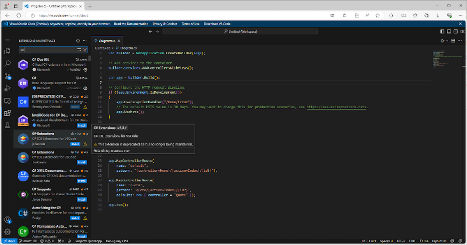Screen dimensions: 467x245
Task: Install Auto-Using for C# extension
Action: coord(75,218)
